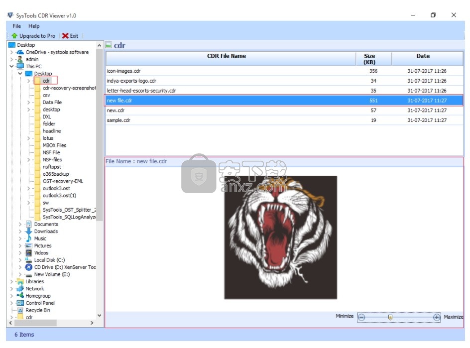This screenshot has width=470, height=348.
Task: Click the OneDrive cloud icon in tree
Action: click(20, 52)
